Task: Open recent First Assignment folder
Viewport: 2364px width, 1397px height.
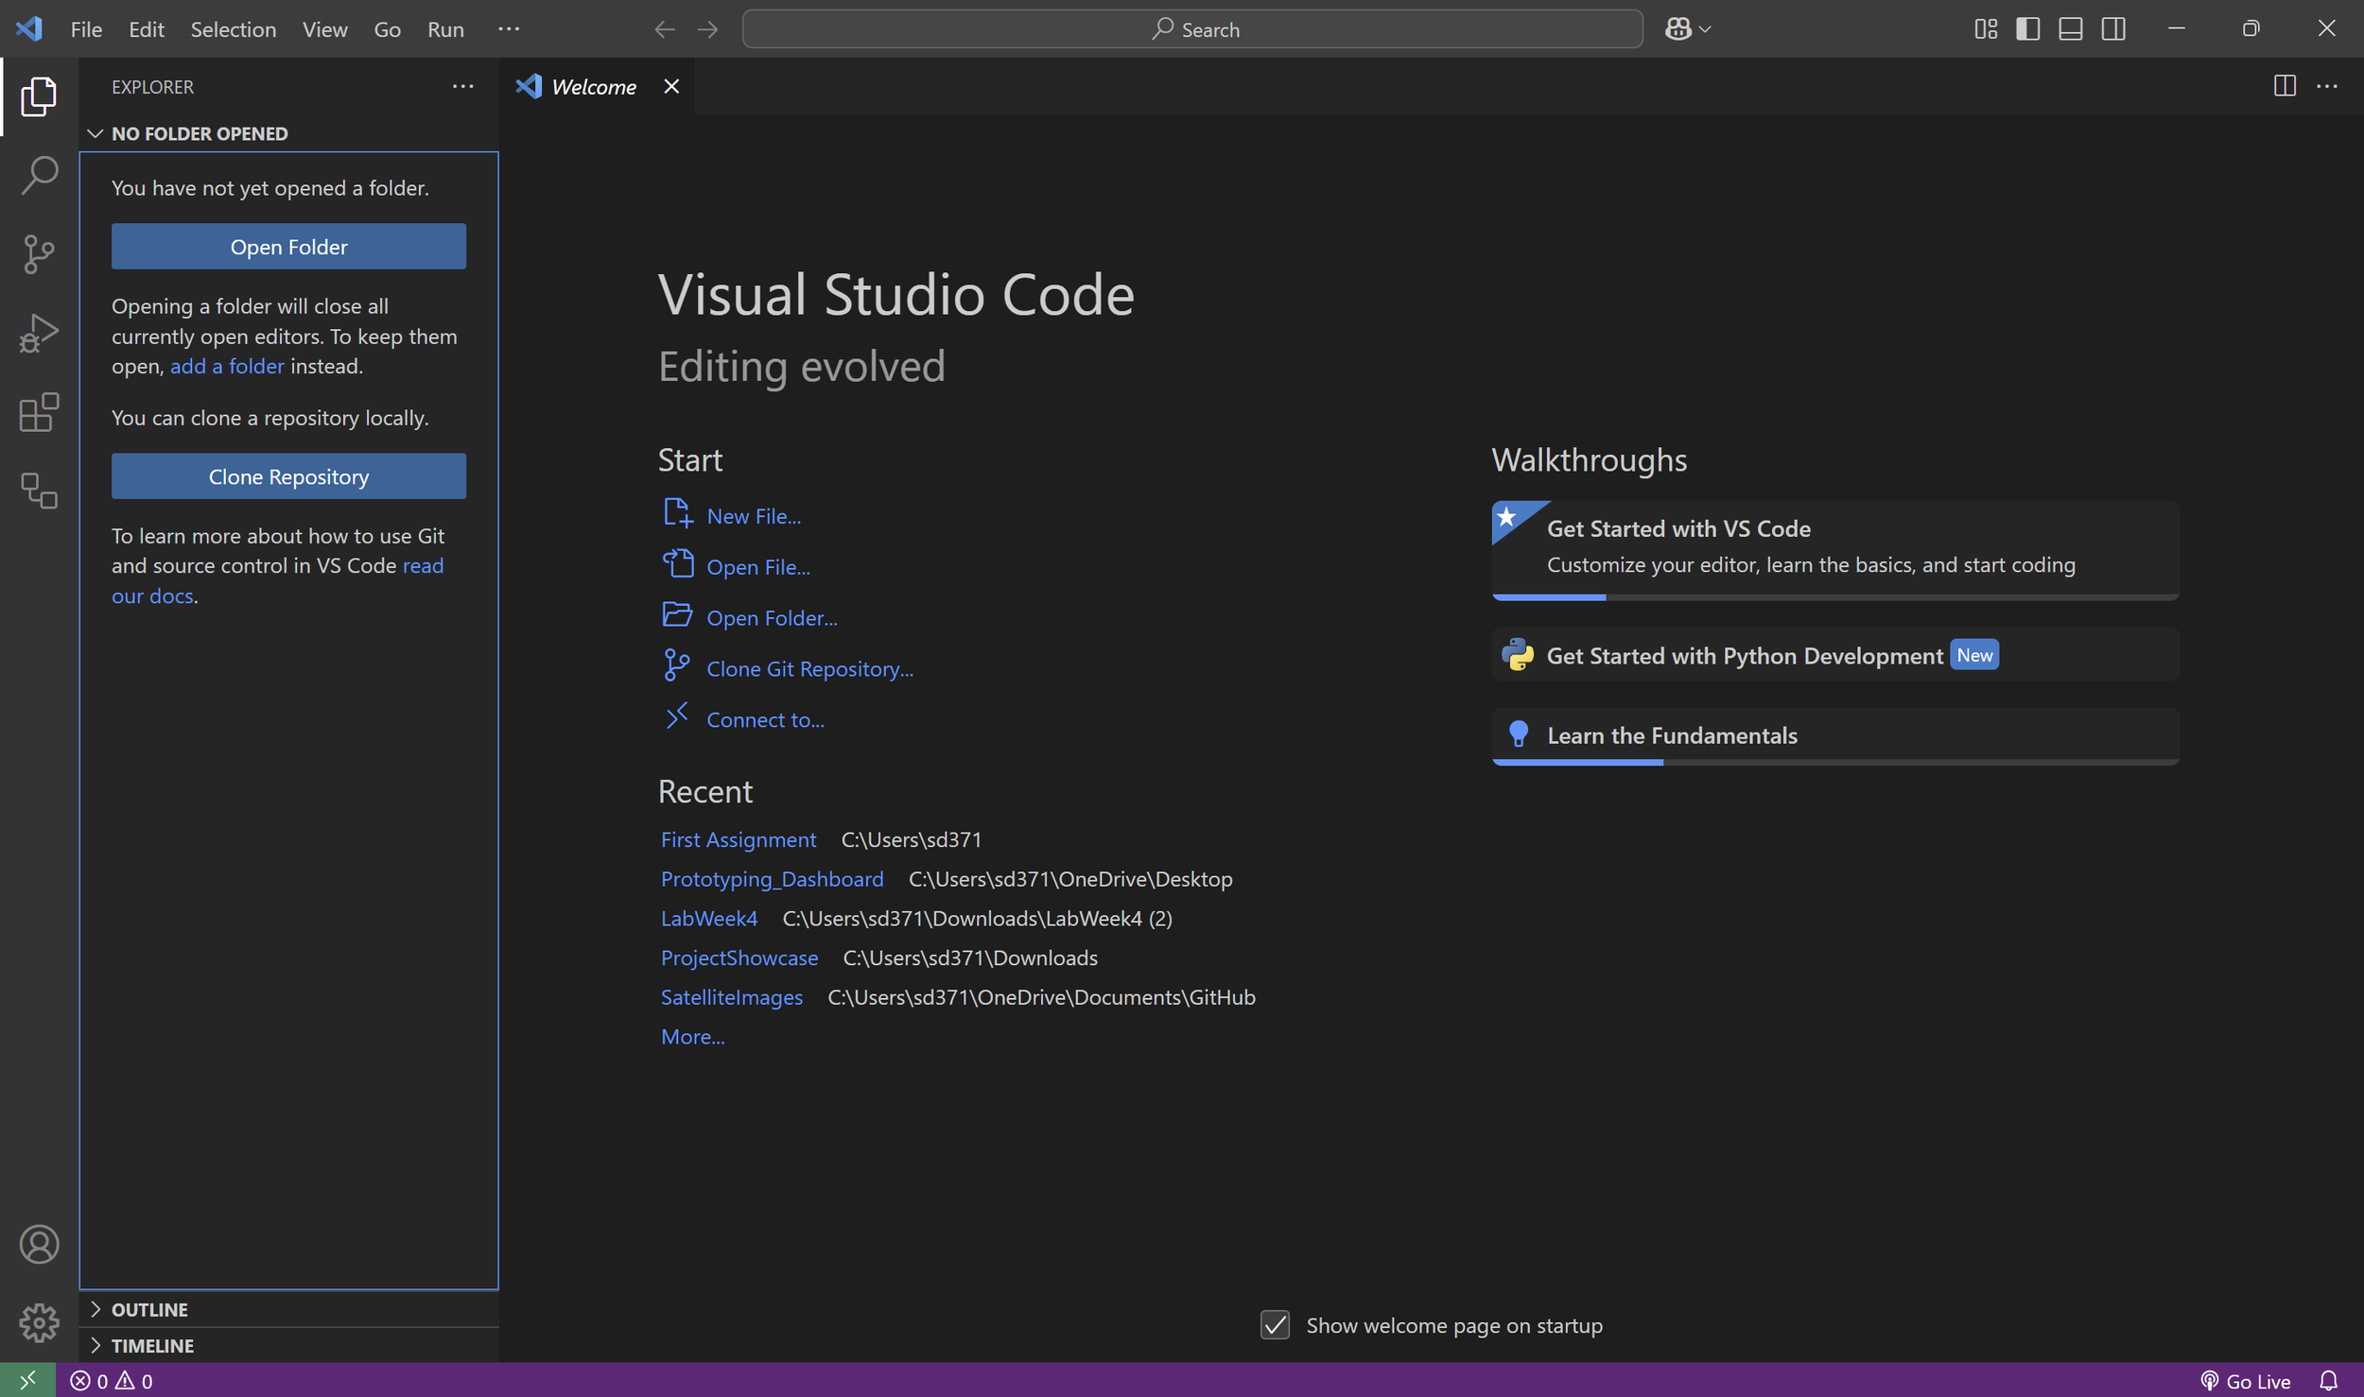Action: tap(739, 839)
